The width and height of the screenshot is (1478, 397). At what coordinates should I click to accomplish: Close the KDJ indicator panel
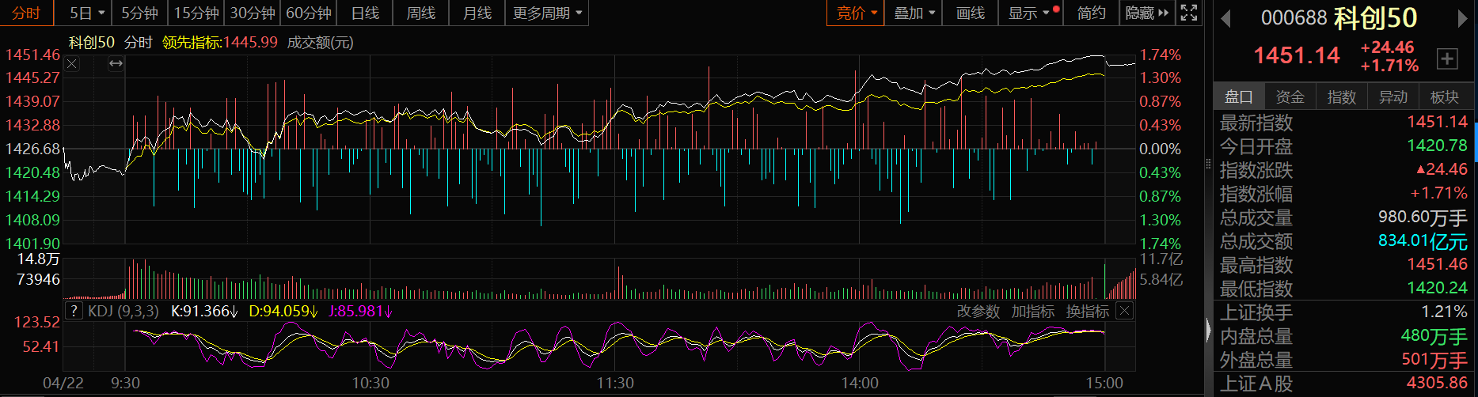[x=1124, y=311]
